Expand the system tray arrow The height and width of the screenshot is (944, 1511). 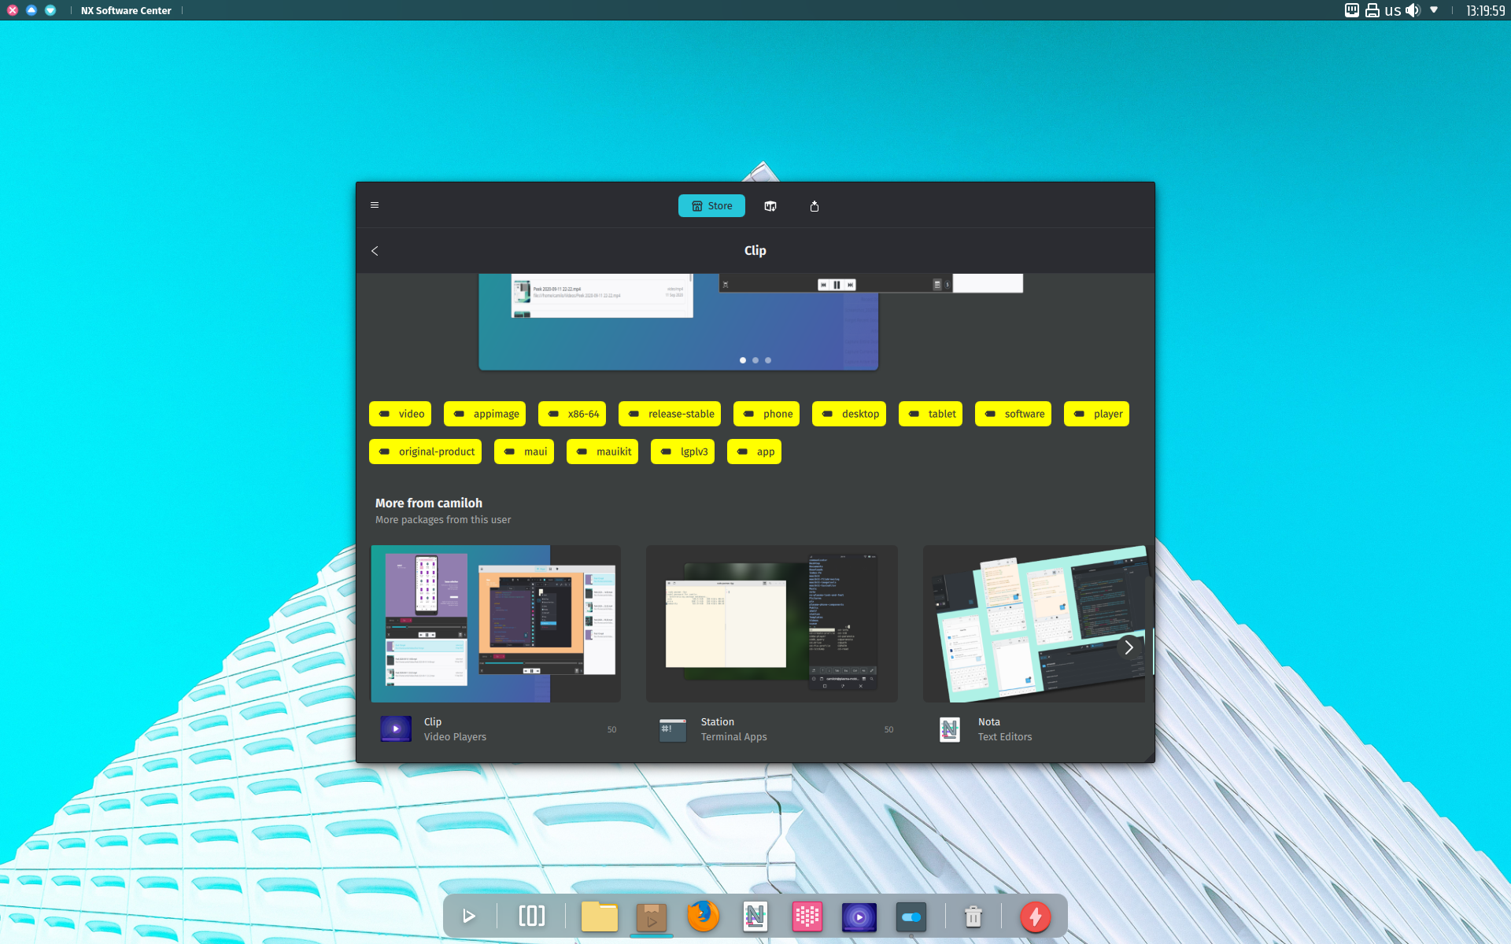[x=1434, y=10]
